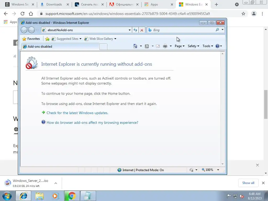Expand the Windows_Server iso download options arrow
This screenshot has height=201, width=268.
(55, 183)
